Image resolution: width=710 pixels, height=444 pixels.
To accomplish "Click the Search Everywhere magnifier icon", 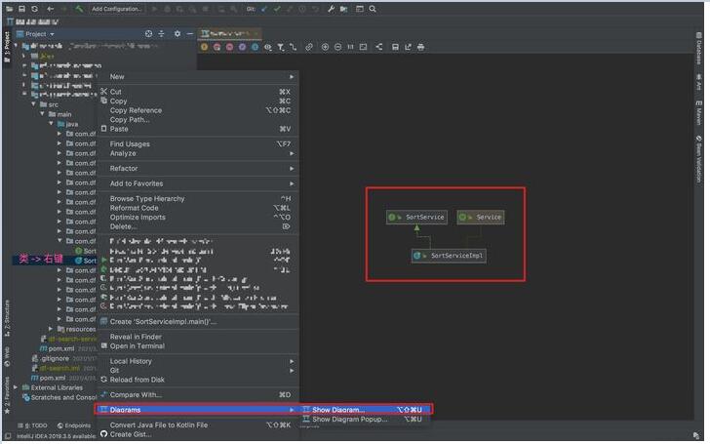I will tap(373, 9).
